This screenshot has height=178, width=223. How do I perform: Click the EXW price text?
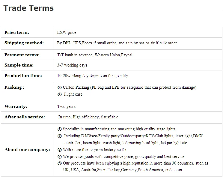tap(67, 32)
